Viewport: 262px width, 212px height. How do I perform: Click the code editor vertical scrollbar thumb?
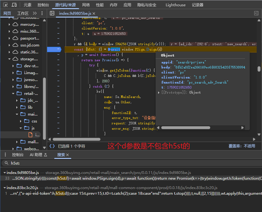pos(259,69)
